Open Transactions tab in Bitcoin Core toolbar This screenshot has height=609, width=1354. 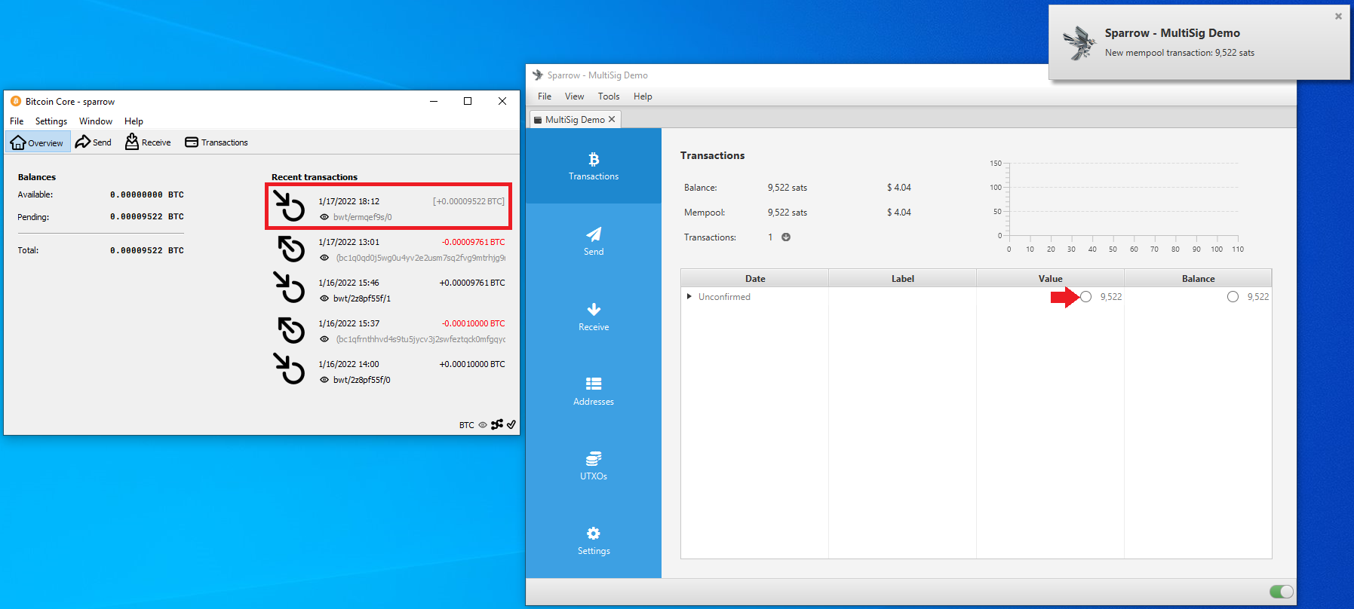(216, 142)
